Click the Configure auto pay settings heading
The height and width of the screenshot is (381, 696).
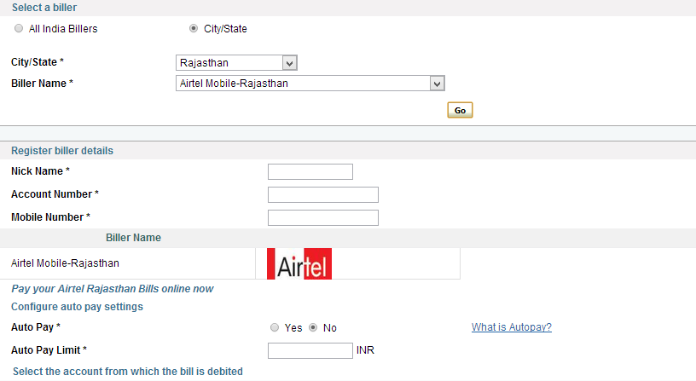(77, 307)
